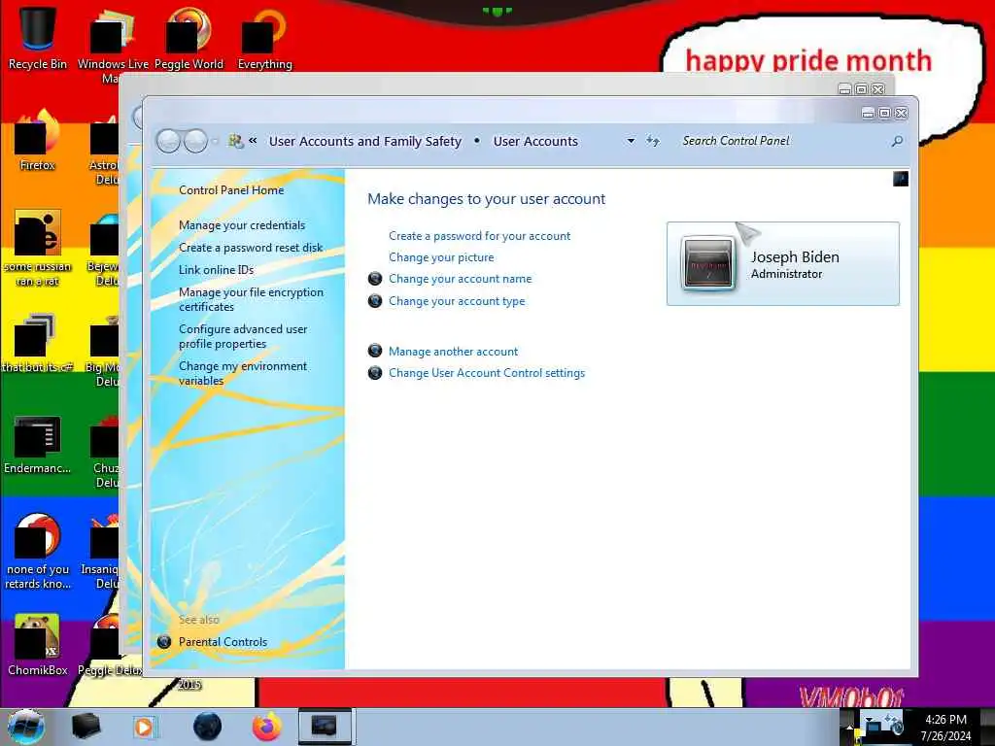Open the black folder taskbar icon
The height and width of the screenshot is (746, 995).
coord(86,727)
